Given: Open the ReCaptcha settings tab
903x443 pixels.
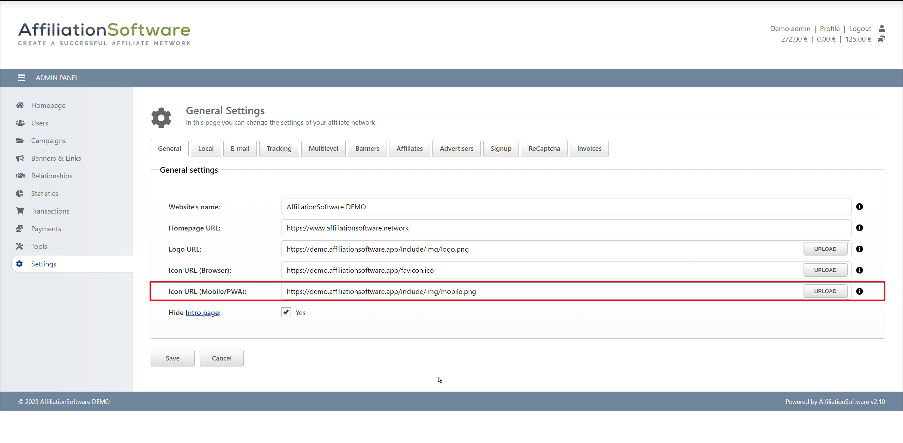Looking at the screenshot, I should pyautogui.click(x=544, y=148).
